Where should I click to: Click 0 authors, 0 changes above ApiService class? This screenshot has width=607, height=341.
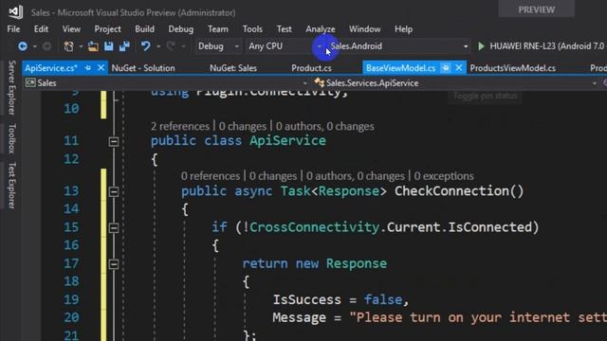tap(324, 126)
